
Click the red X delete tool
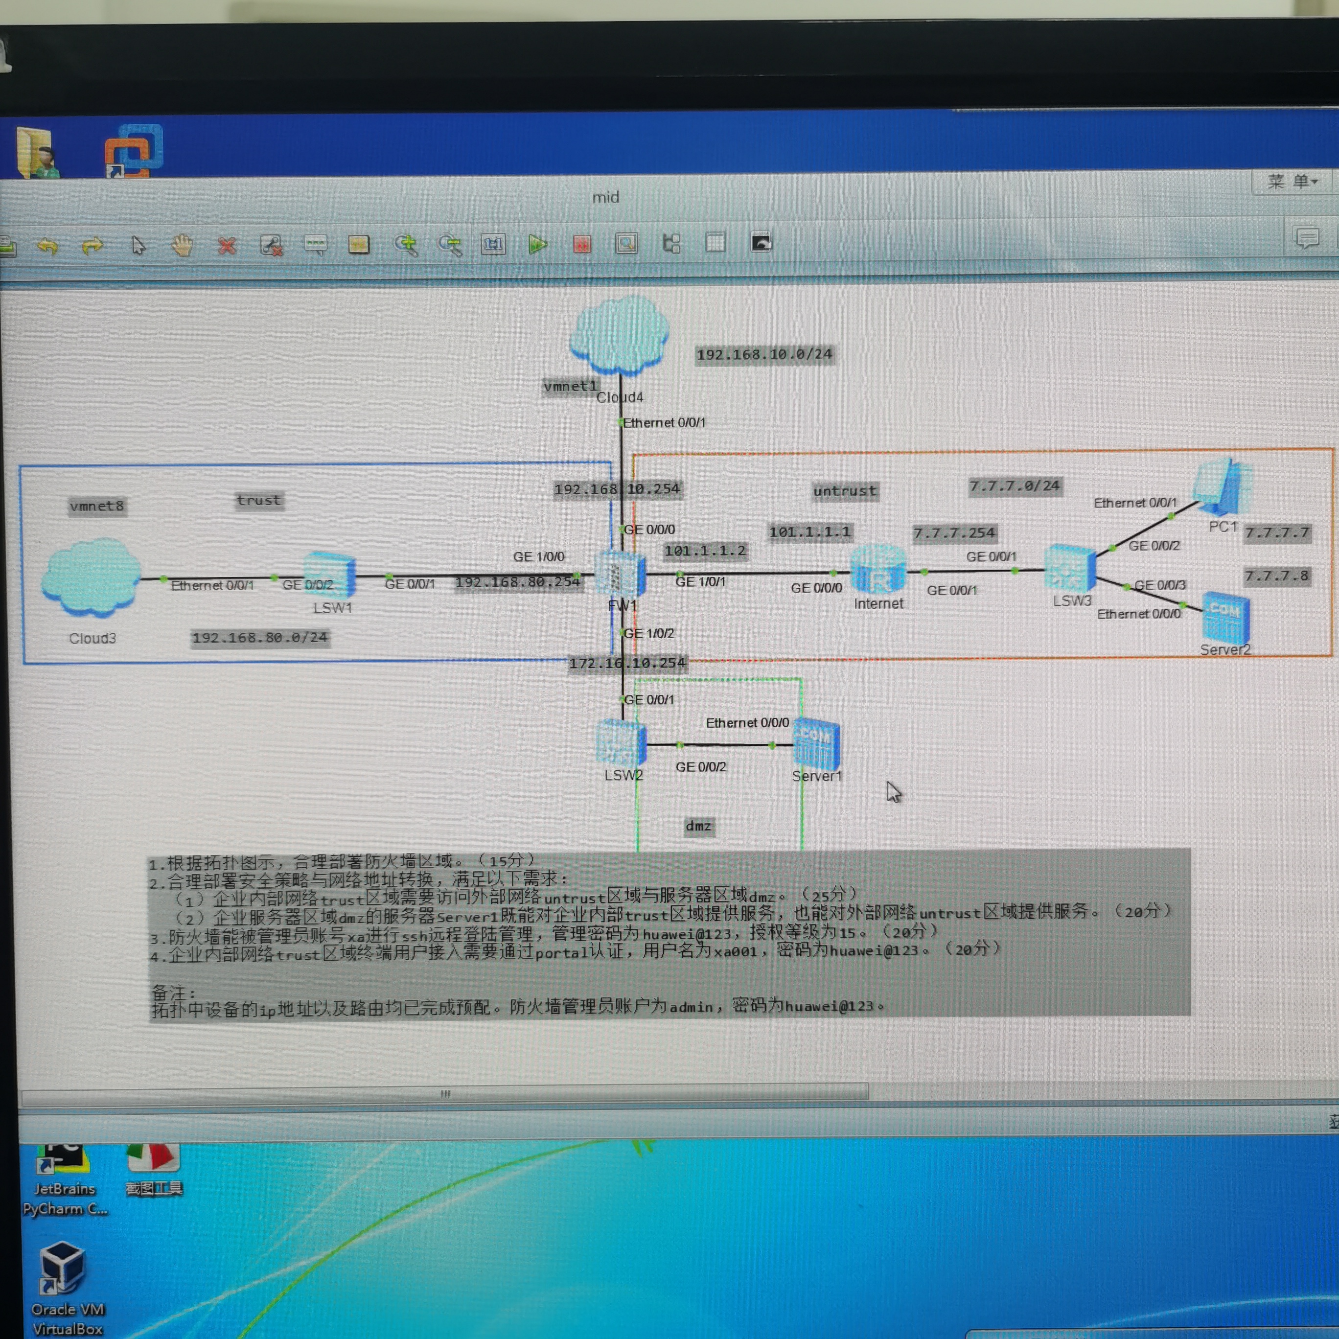(x=227, y=245)
